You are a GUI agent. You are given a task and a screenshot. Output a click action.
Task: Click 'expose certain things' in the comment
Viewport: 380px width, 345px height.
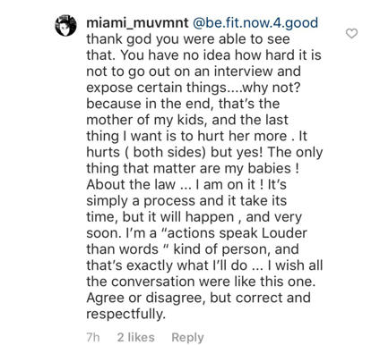(x=157, y=88)
